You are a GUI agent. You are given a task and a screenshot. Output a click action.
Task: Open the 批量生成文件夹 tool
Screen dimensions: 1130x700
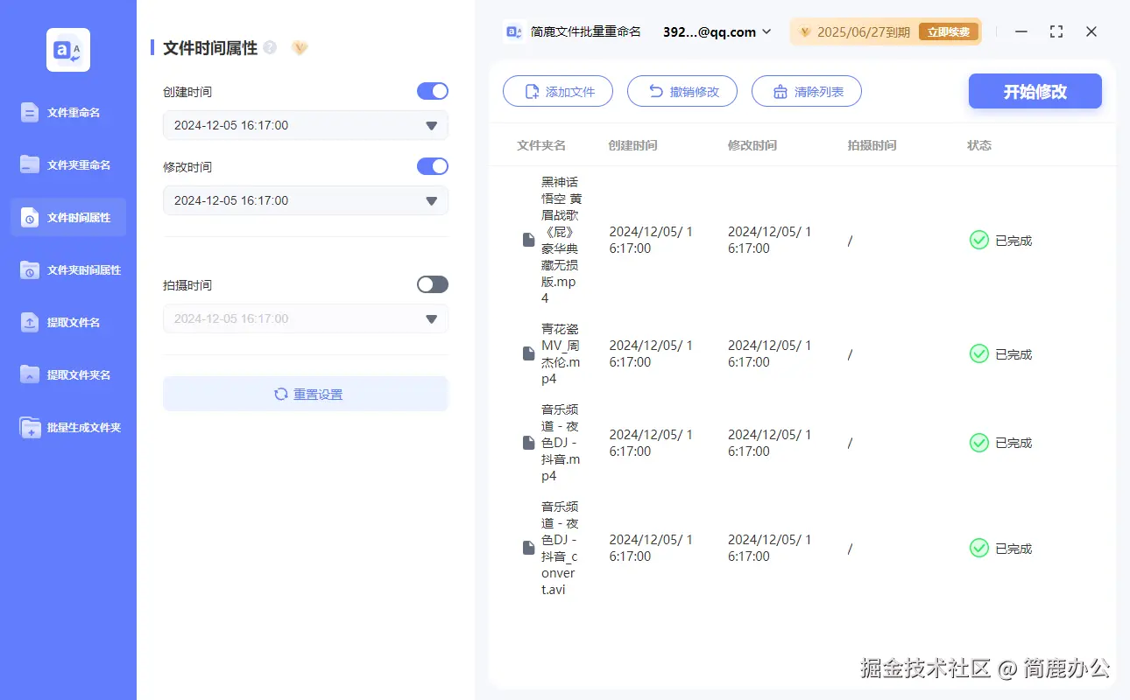pos(67,427)
